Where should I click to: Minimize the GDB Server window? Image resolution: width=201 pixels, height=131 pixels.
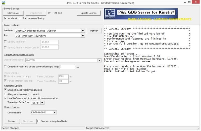pos(185,2)
